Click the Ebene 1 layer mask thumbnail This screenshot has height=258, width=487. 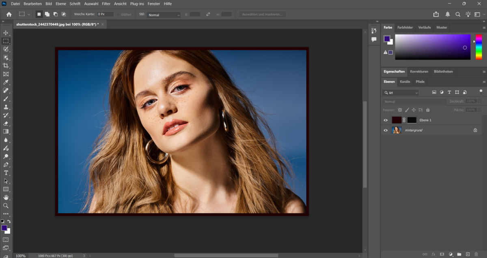[x=411, y=120]
